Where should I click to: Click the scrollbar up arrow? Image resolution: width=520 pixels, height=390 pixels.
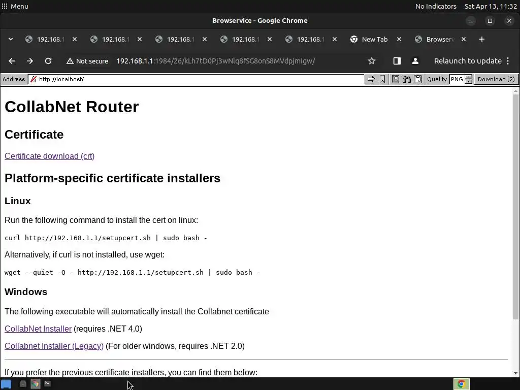pos(516,90)
